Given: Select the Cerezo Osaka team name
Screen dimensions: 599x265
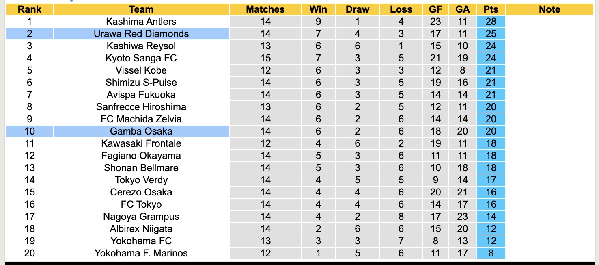Looking at the screenshot, I should click(x=141, y=192).
